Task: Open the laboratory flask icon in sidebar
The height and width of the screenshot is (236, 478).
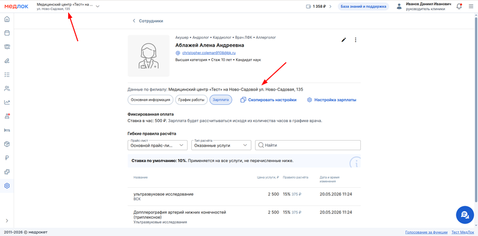Action: point(7,116)
